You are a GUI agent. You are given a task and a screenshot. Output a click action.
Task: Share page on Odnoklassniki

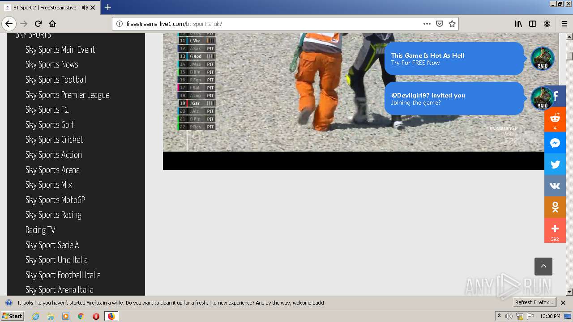[555, 207]
